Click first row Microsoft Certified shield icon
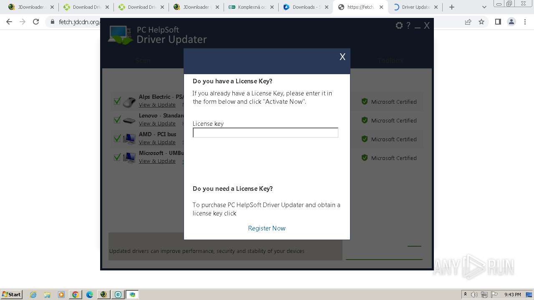 [365, 101]
